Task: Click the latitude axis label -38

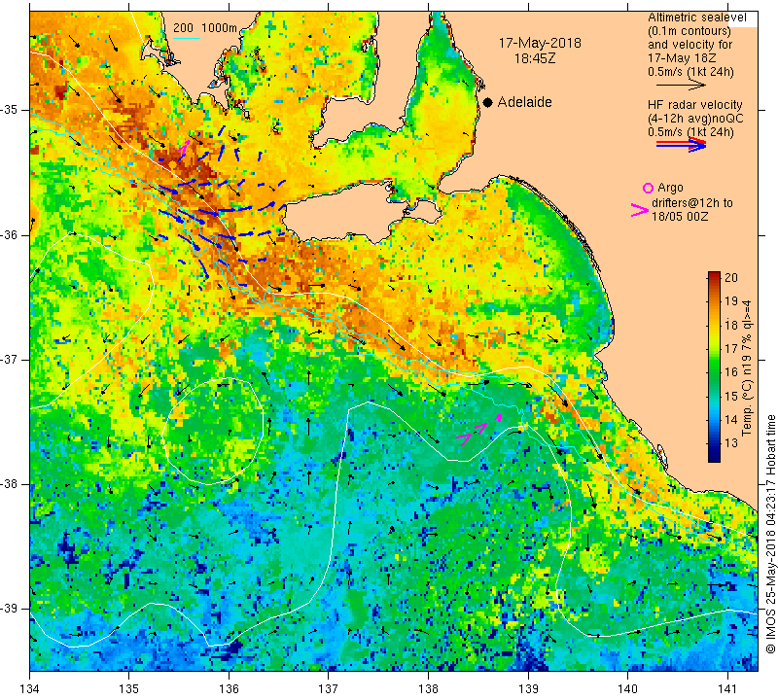Action: pos(10,484)
